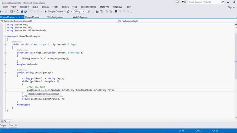The width and height of the screenshot is (237, 133).
Task: Open the TEAM menu
Action: click(x=55, y=7)
